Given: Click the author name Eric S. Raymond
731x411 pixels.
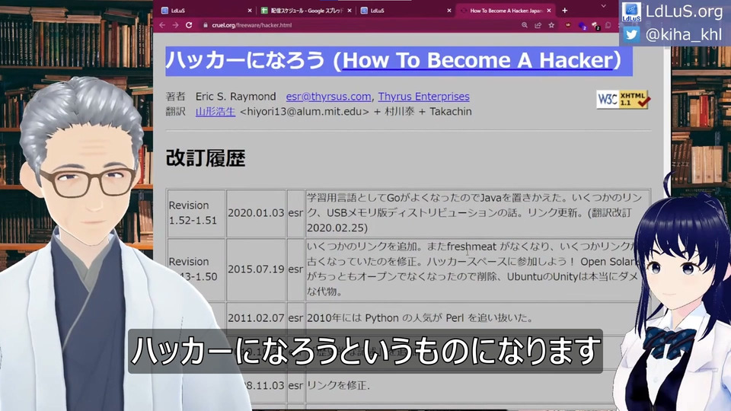Looking at the screenshot, I should click(235, 97).
